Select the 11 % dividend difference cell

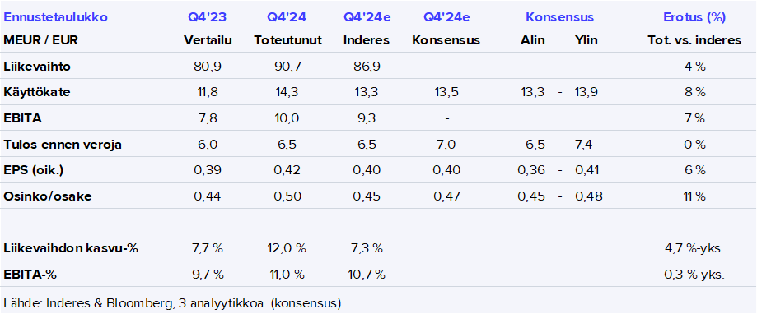tap(694, 196)
